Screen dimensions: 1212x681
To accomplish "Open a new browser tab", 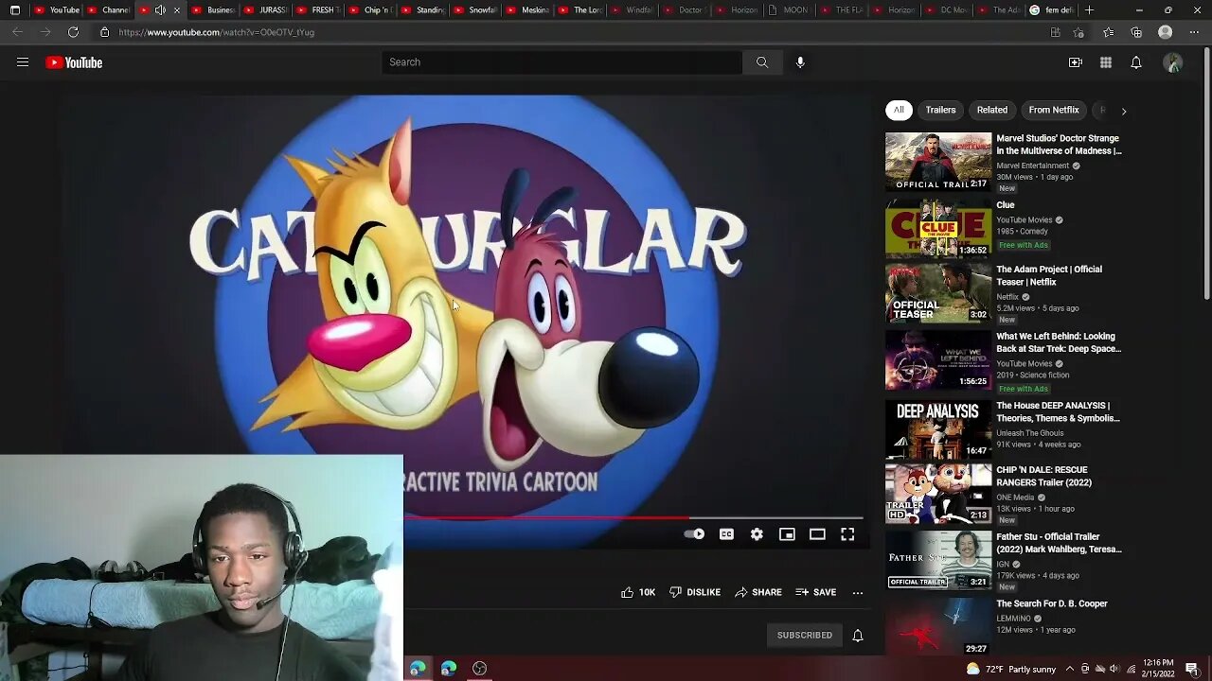I will [x=1089, y=9].
